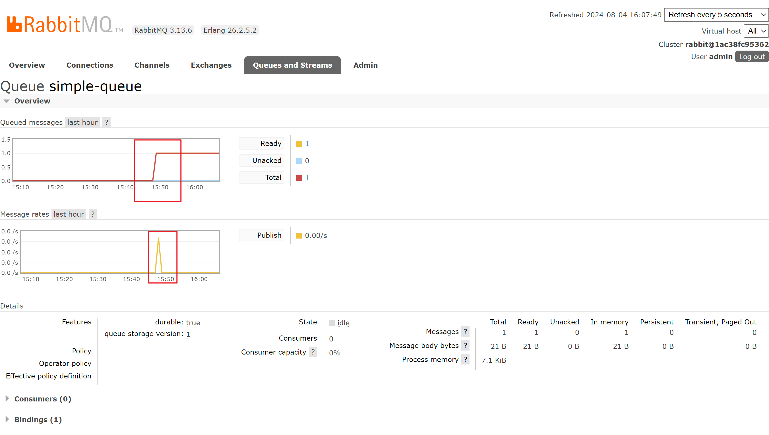Viewport: 769px width, 435px height.
Task: Click the Persistent column header
Action: (657, 322)
